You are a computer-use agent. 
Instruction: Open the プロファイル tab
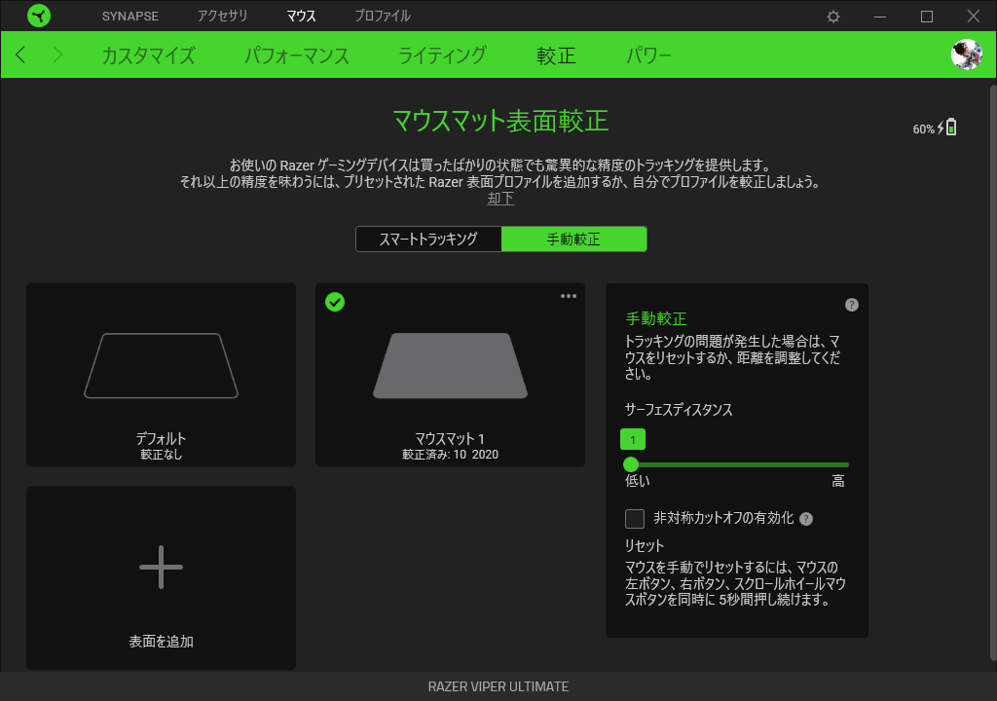click(x=382, y=16)
